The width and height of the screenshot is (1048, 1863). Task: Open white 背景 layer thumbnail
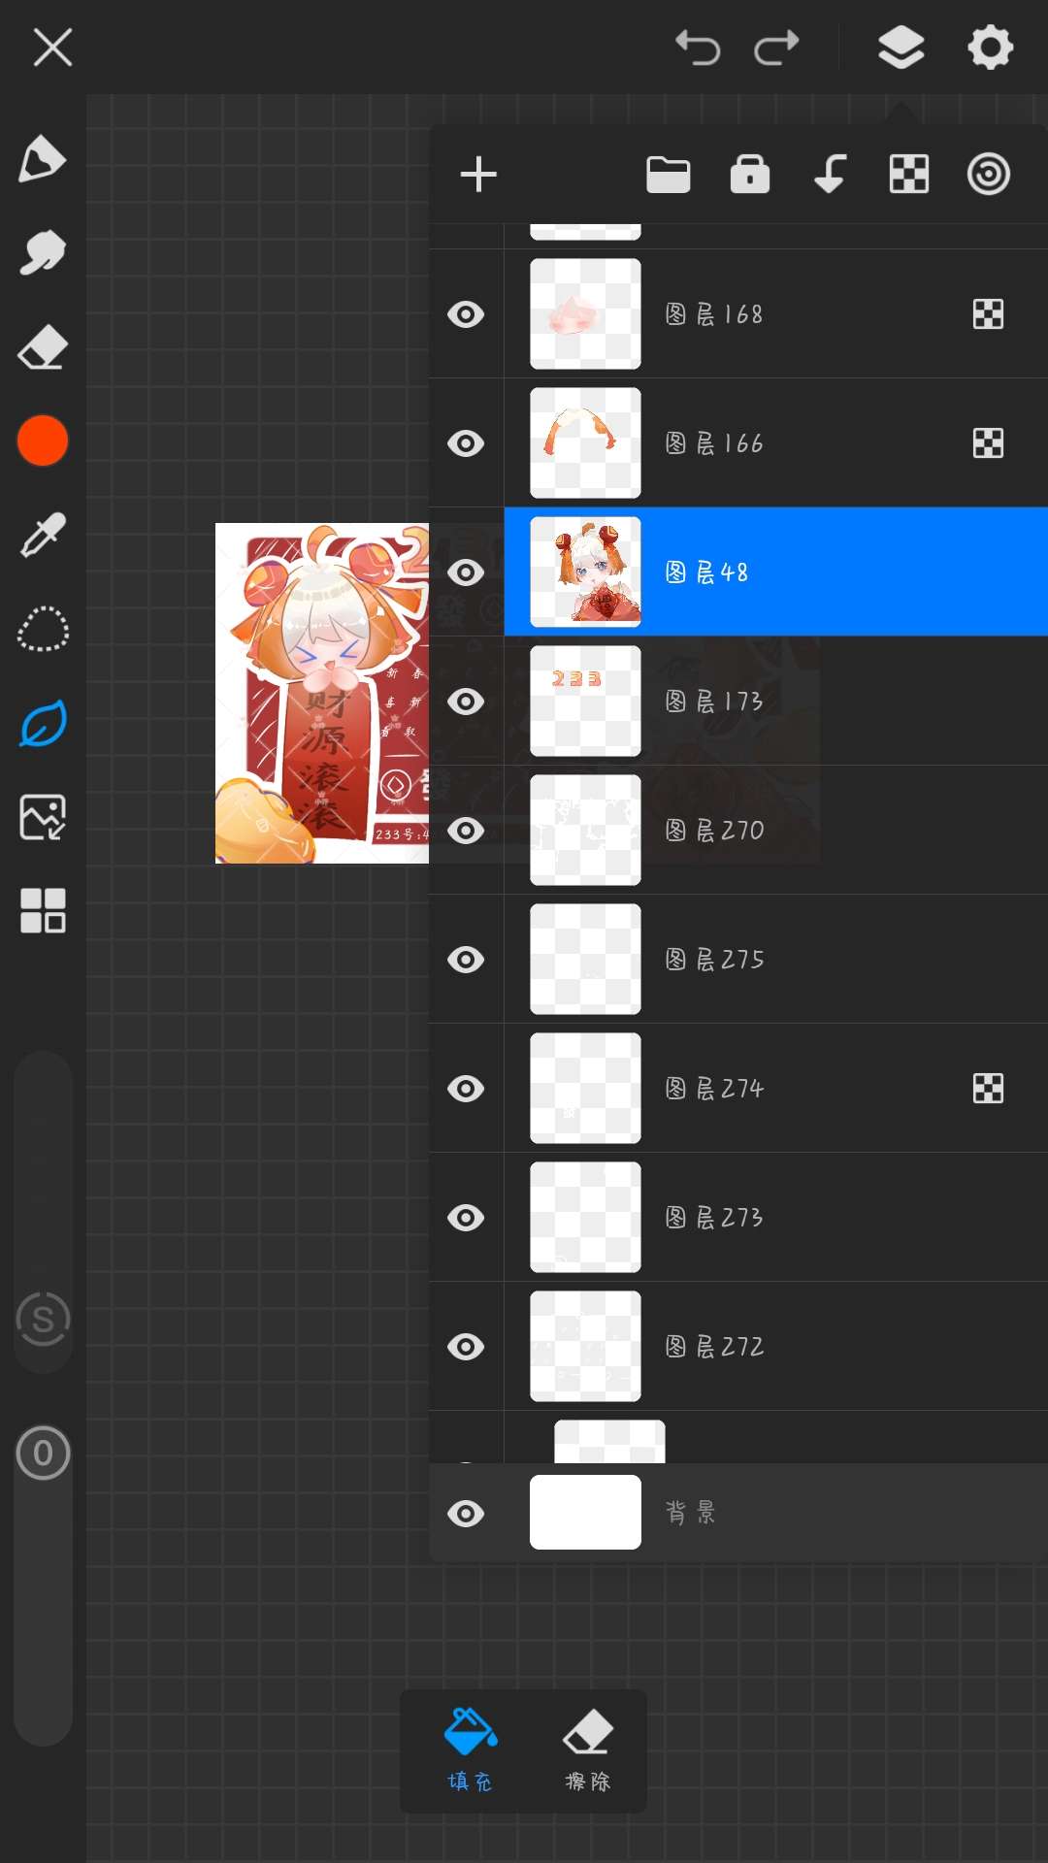tap(585, 1513)
